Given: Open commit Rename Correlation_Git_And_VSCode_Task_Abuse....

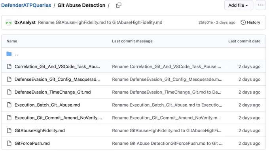Looking at the screenshot, I should (167, 66).
